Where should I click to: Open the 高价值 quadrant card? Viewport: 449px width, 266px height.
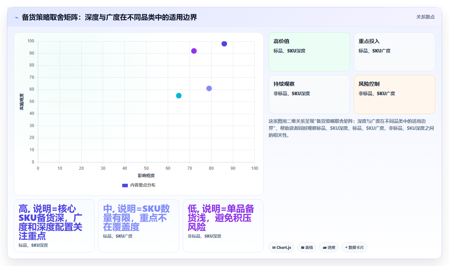[309, 52]
